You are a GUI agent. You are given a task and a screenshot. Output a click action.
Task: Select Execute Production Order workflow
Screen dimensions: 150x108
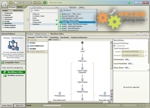coord(70,16)
